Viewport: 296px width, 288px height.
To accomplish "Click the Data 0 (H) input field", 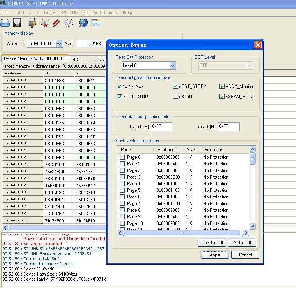I will (x=162, y=126).
